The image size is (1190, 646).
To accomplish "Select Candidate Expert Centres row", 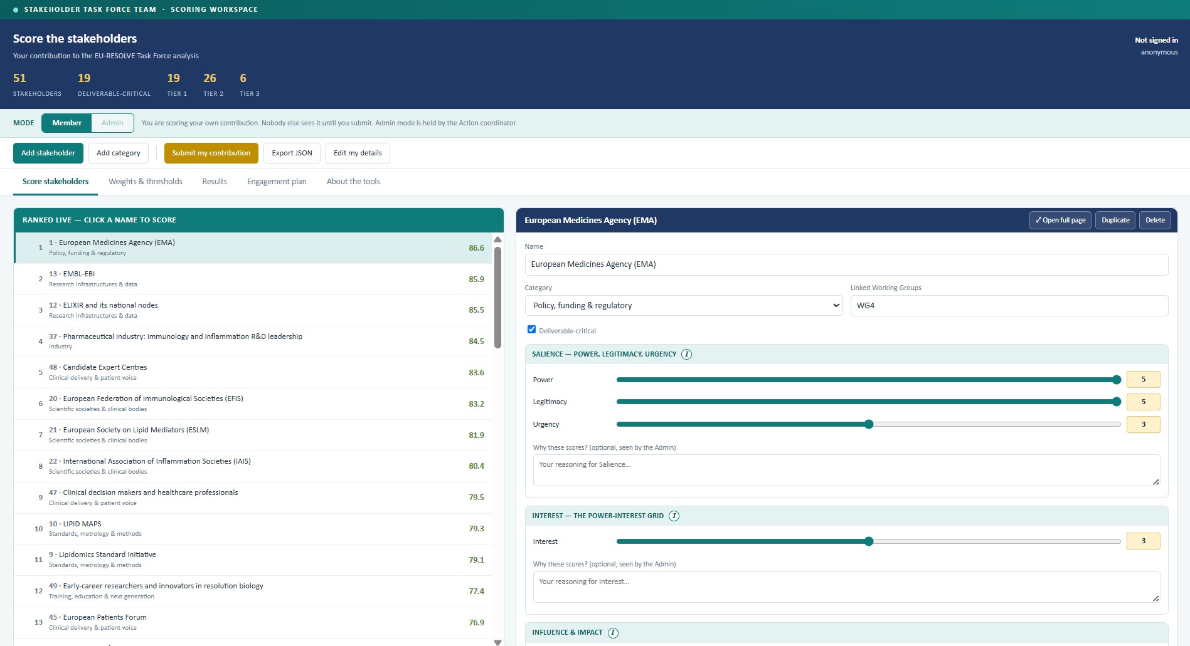I will point(253,373).
